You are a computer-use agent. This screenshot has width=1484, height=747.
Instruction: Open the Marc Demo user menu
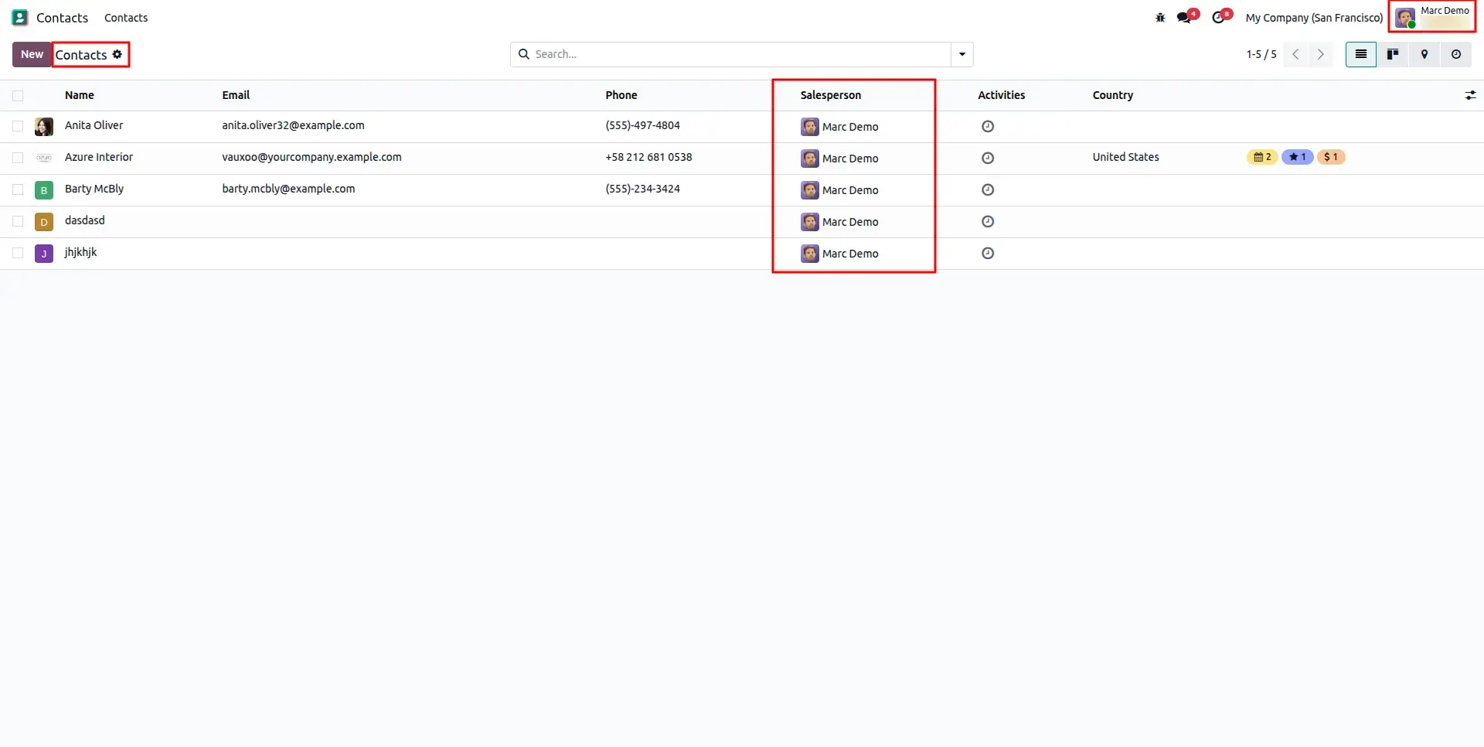(x=1432, y=17)
